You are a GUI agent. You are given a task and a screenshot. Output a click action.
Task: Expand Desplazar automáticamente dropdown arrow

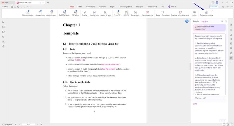190,15
